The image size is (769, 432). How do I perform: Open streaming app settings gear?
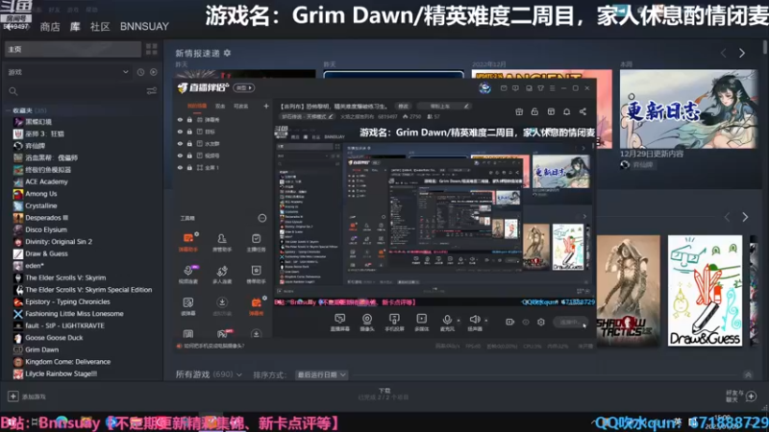point(541,322)
